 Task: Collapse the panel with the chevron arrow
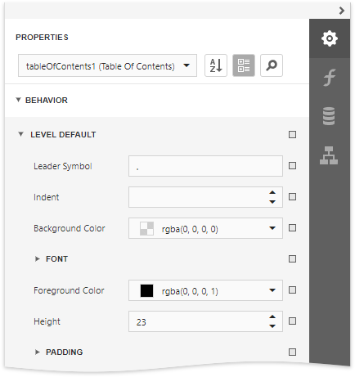click(x=342, y=11)
